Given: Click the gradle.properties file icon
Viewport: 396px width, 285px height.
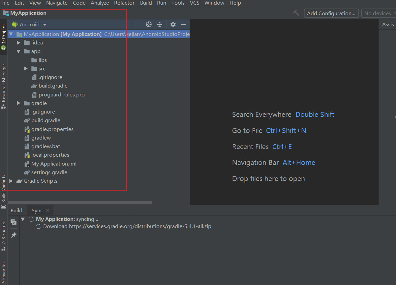Looking at the screenshot, I should [x=27, y=129].
